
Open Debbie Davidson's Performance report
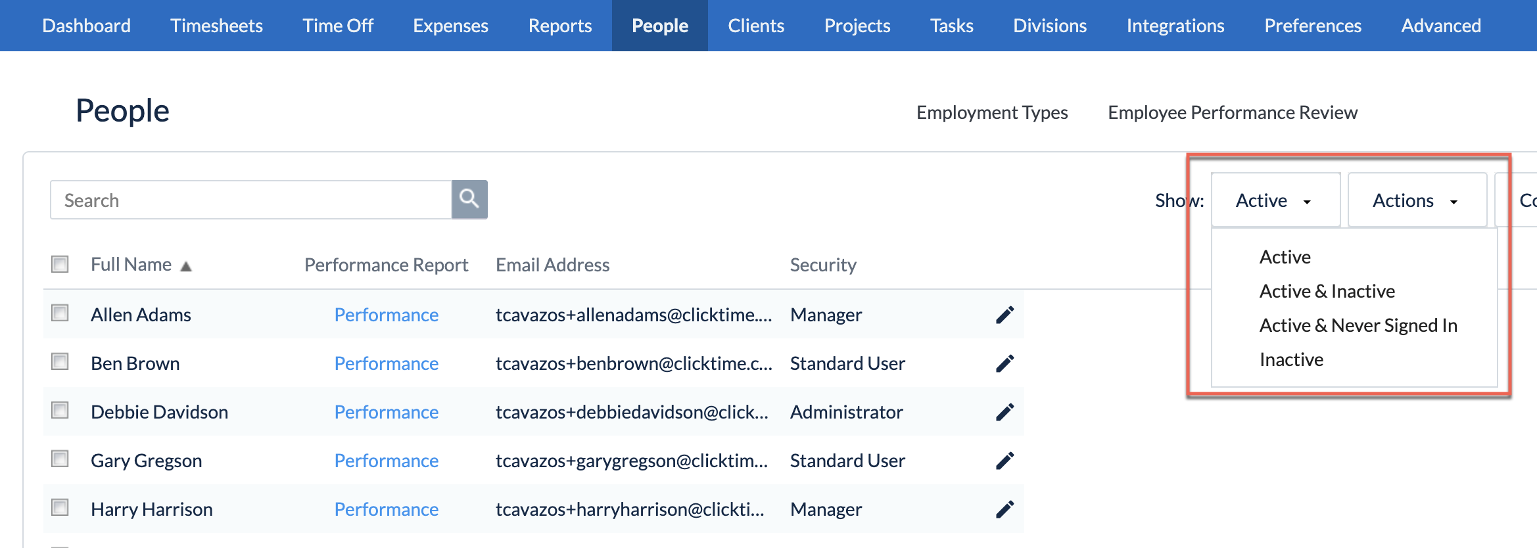pos(387,412)
